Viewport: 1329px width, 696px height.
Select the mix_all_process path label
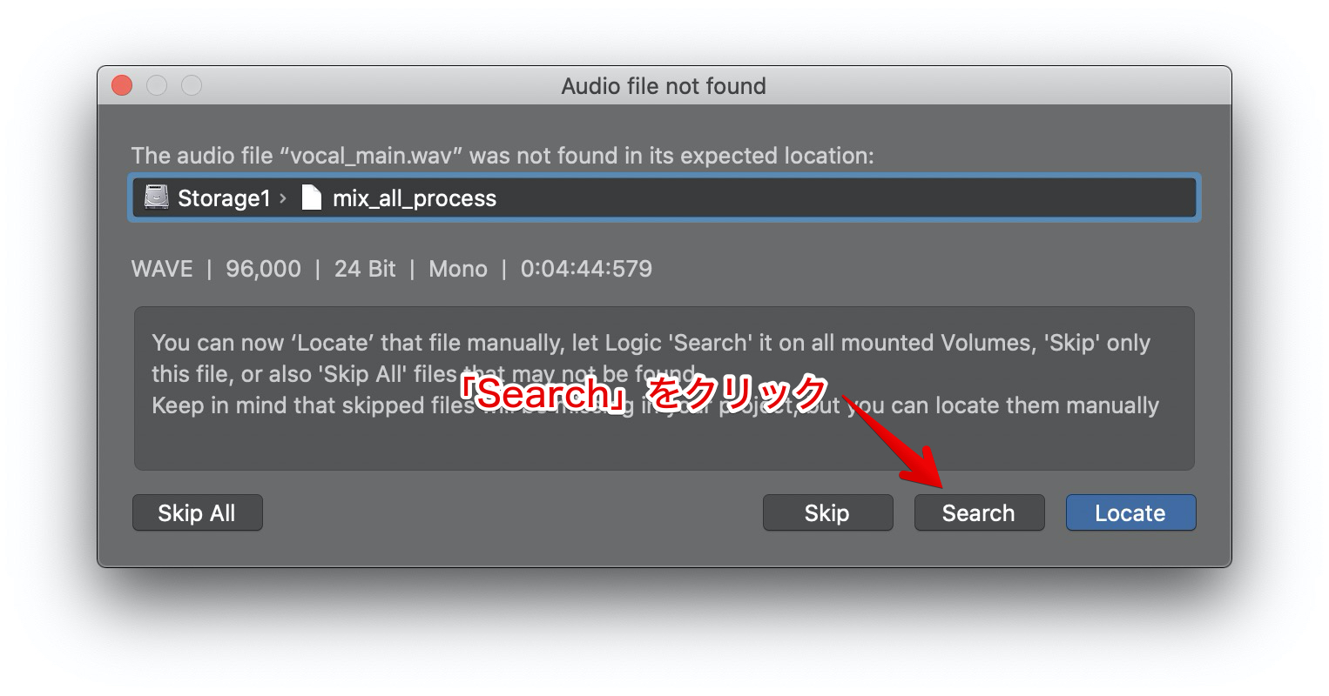point(415,198)
